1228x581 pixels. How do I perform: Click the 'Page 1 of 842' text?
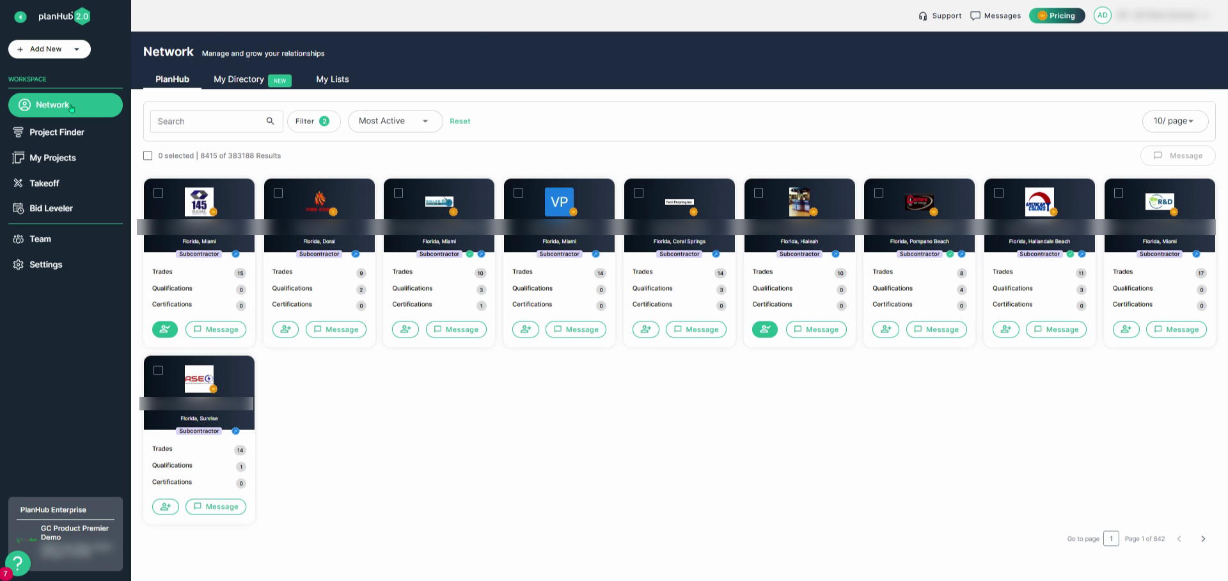1145,539
